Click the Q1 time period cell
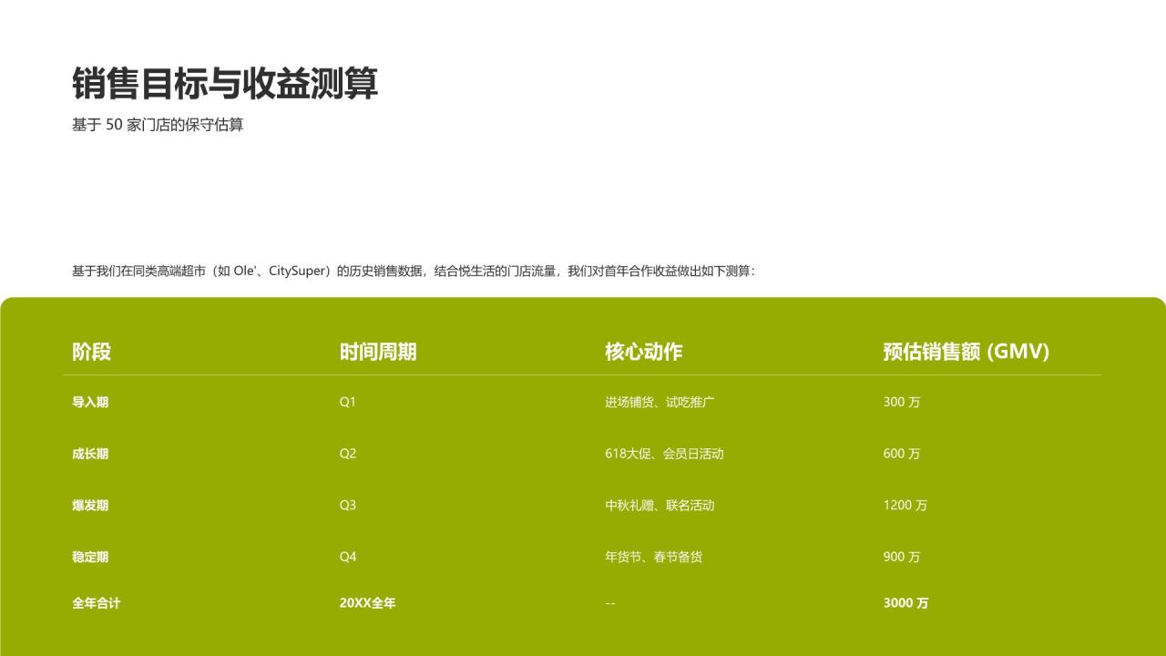The width and height of the screenshot is (1166, 656). pos(348,402)
